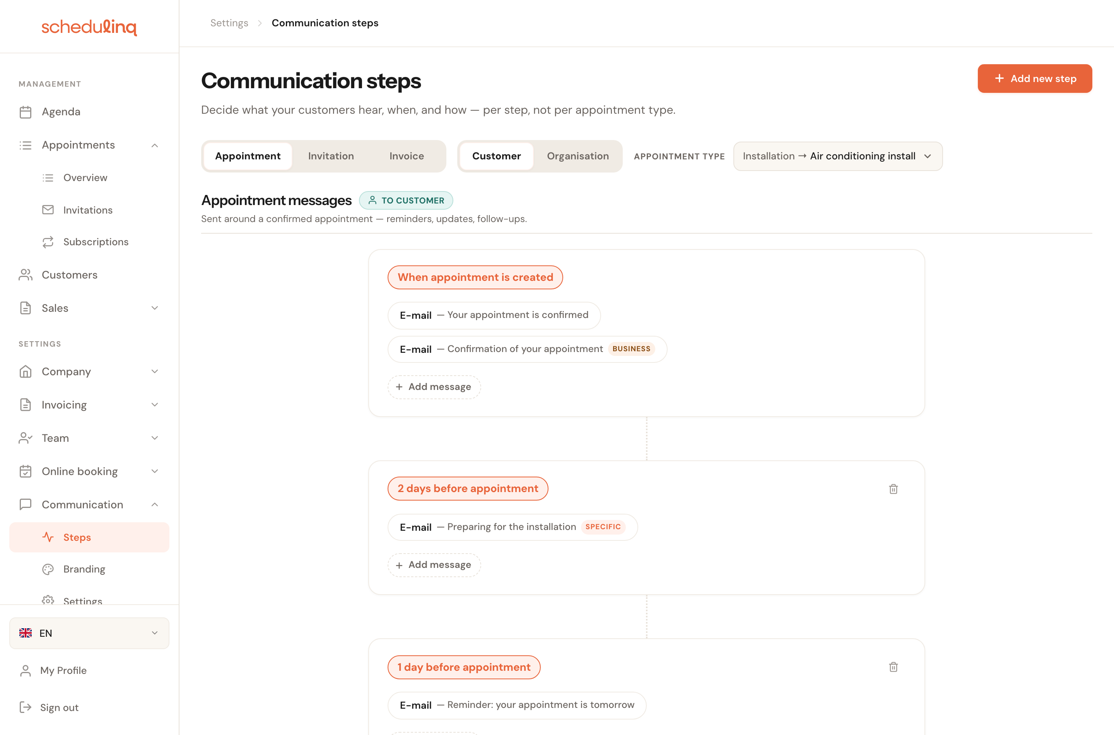Expand the Online booking chevron
This screenshot has width=1114, height=735.
click(155, 471)
